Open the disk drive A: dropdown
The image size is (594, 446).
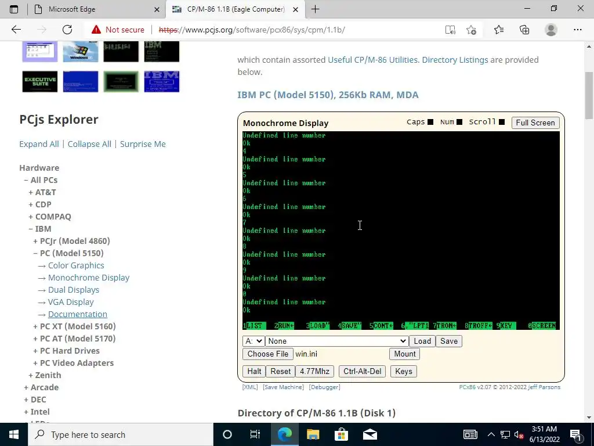pos(253,341)
